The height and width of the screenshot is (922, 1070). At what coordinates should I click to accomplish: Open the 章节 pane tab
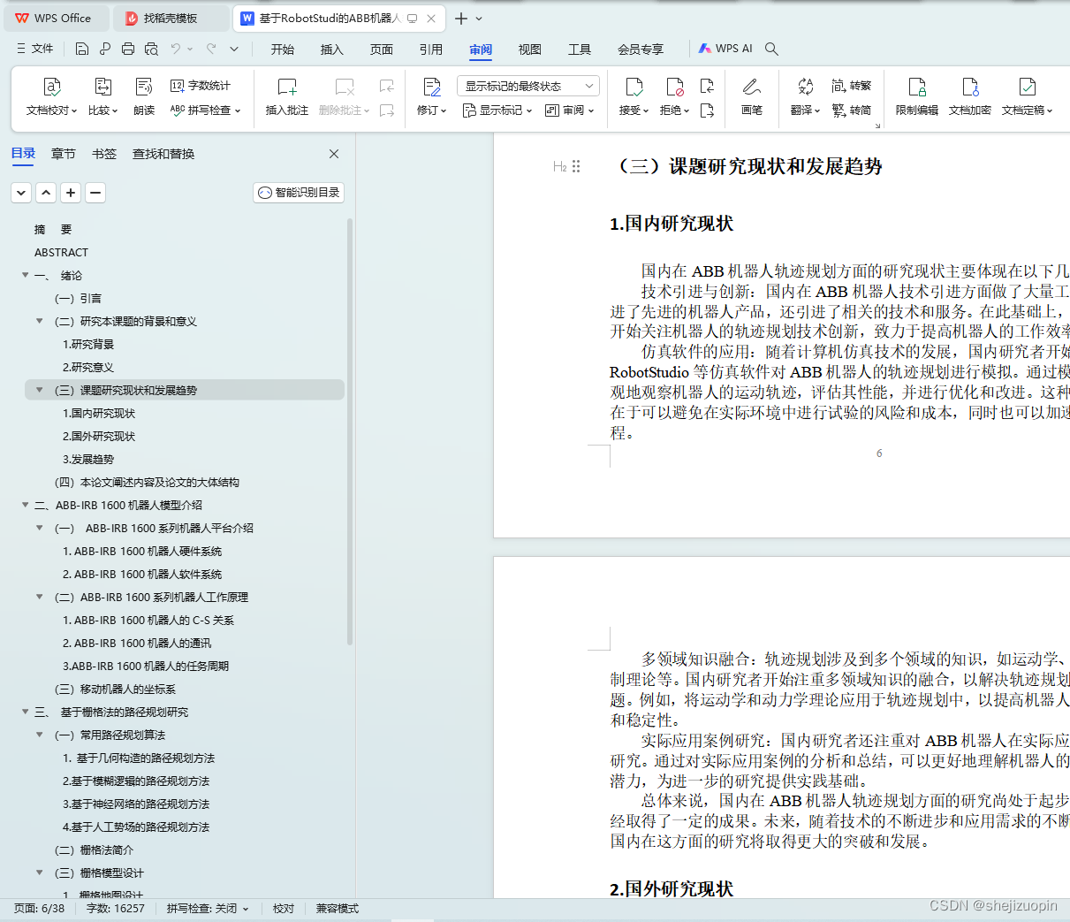pyautogui.click(x=64, y=154)
